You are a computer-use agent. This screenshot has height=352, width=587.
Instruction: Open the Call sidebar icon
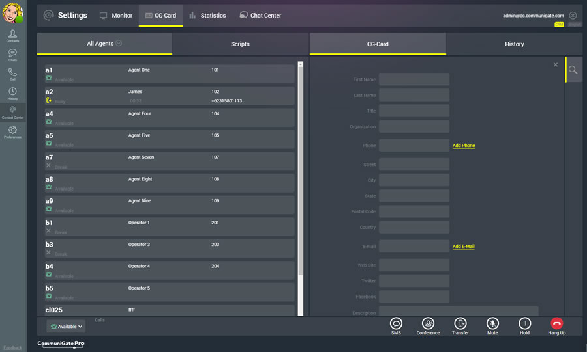tap(12, 74)
